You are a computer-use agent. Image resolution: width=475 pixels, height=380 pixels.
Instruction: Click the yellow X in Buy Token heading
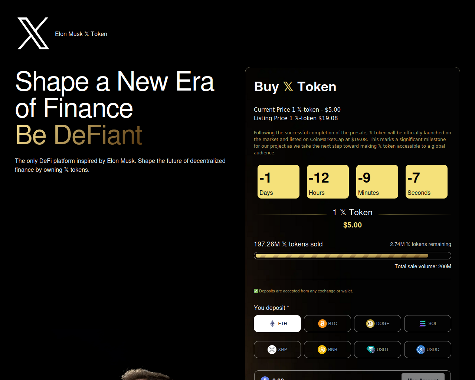tap(288, 87)
